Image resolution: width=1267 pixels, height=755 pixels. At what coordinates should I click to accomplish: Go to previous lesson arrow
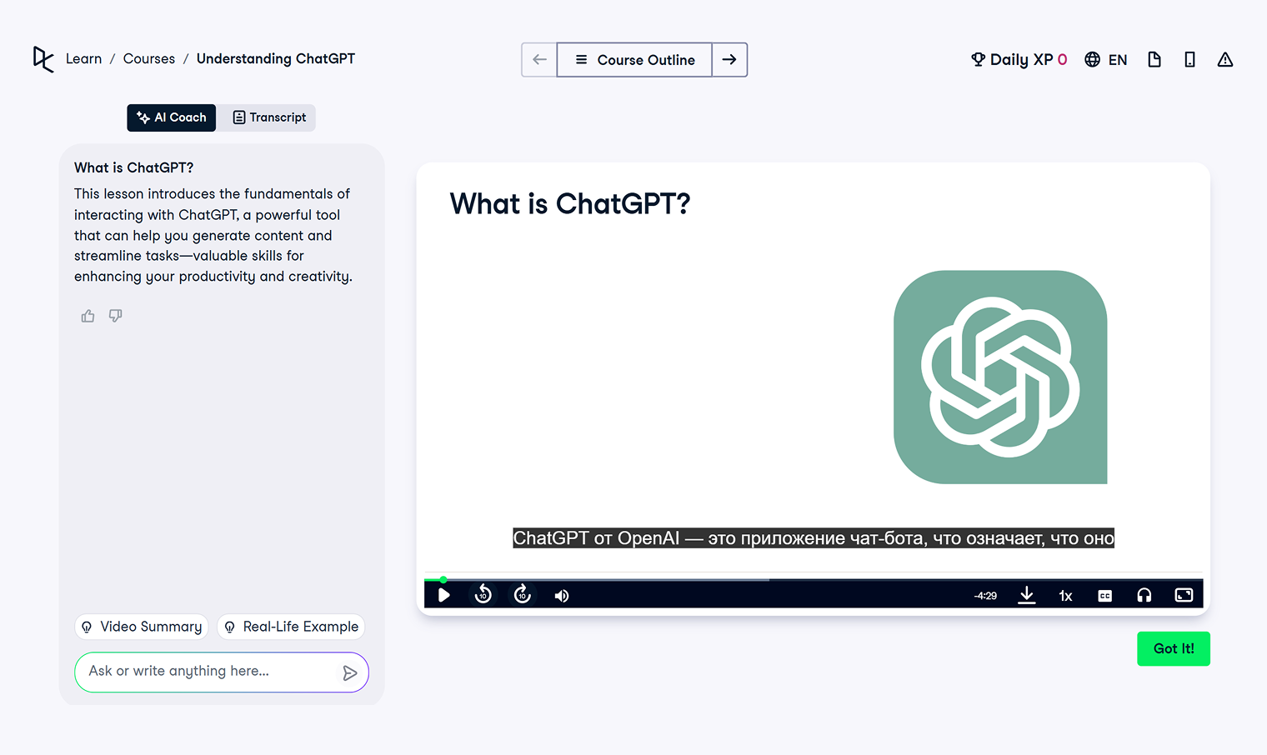[x=539, y=60]
